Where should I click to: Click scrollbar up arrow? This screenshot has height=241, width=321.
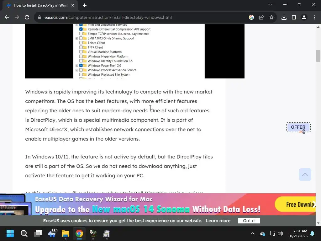coord(318,27)
